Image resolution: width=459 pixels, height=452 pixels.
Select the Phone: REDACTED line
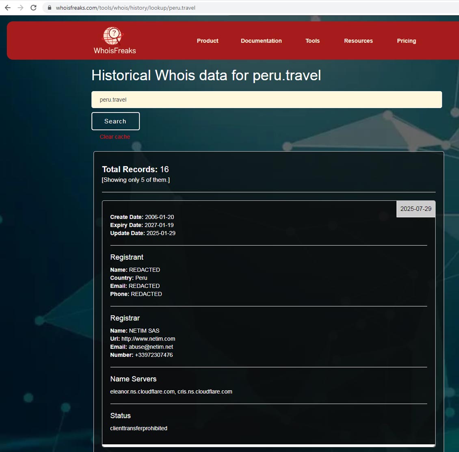136,294
